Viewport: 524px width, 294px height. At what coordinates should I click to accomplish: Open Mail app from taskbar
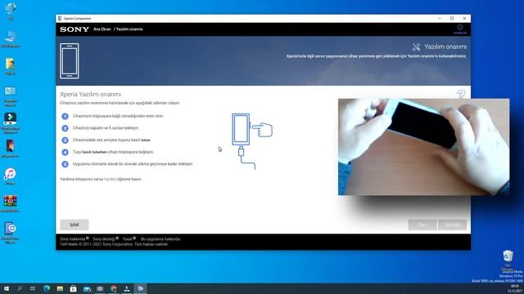[87, 288]
